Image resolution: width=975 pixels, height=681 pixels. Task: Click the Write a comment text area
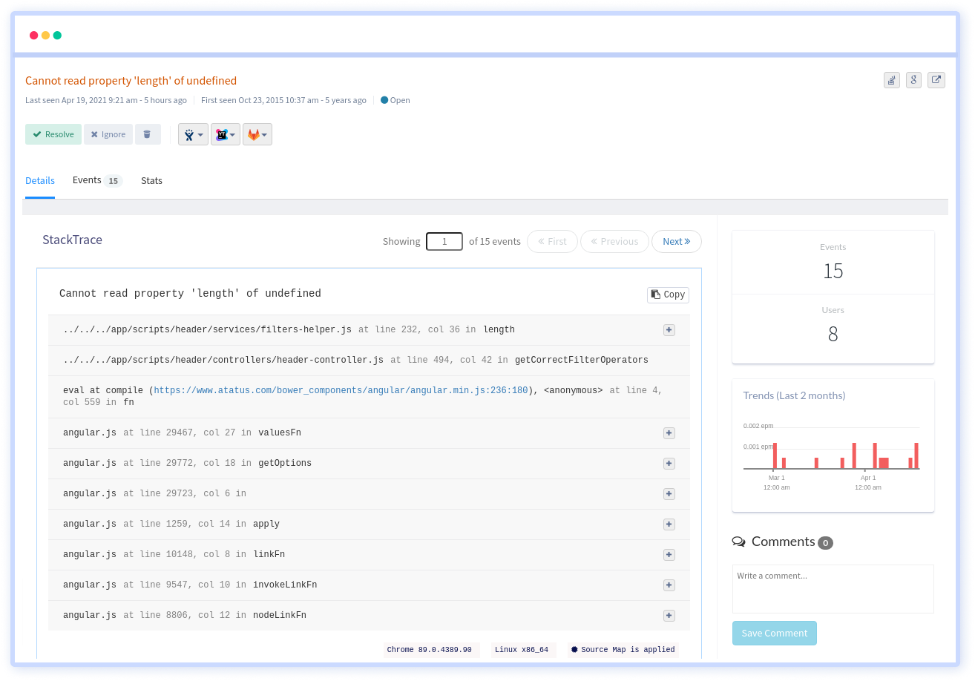833,588
